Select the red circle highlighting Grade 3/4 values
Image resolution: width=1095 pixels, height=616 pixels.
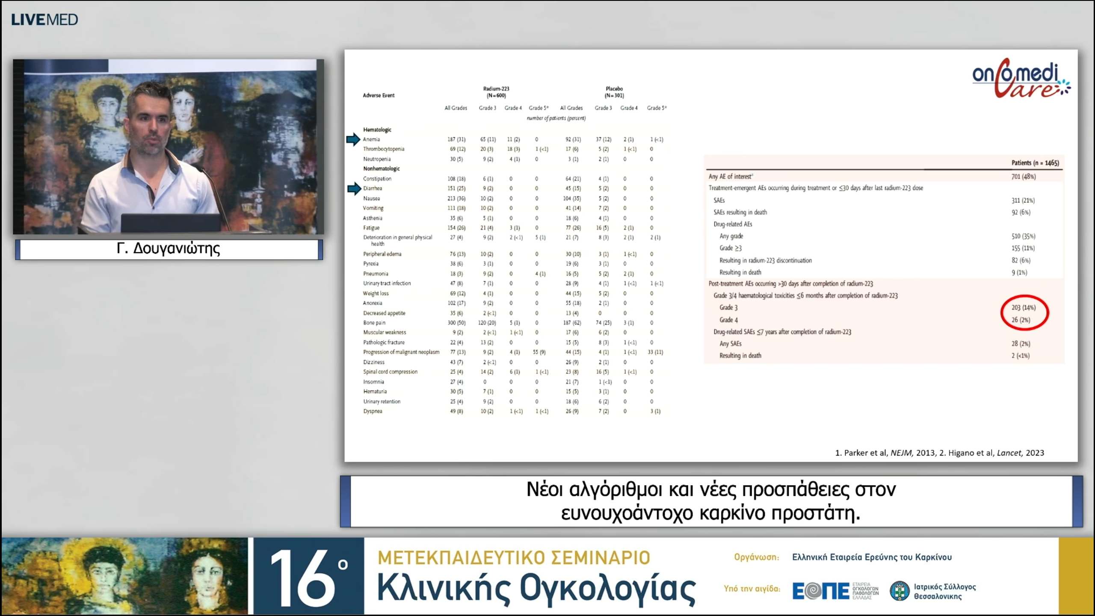coord(1025,313)
